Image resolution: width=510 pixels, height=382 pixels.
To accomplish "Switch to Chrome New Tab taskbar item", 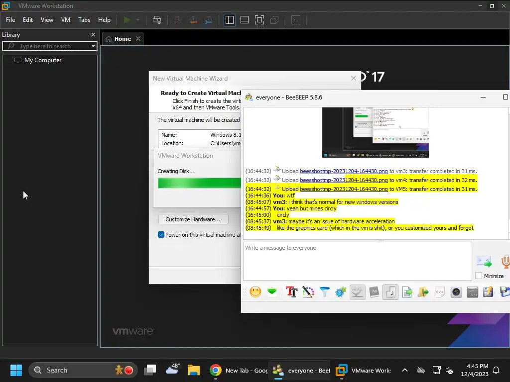I will 238,370.
